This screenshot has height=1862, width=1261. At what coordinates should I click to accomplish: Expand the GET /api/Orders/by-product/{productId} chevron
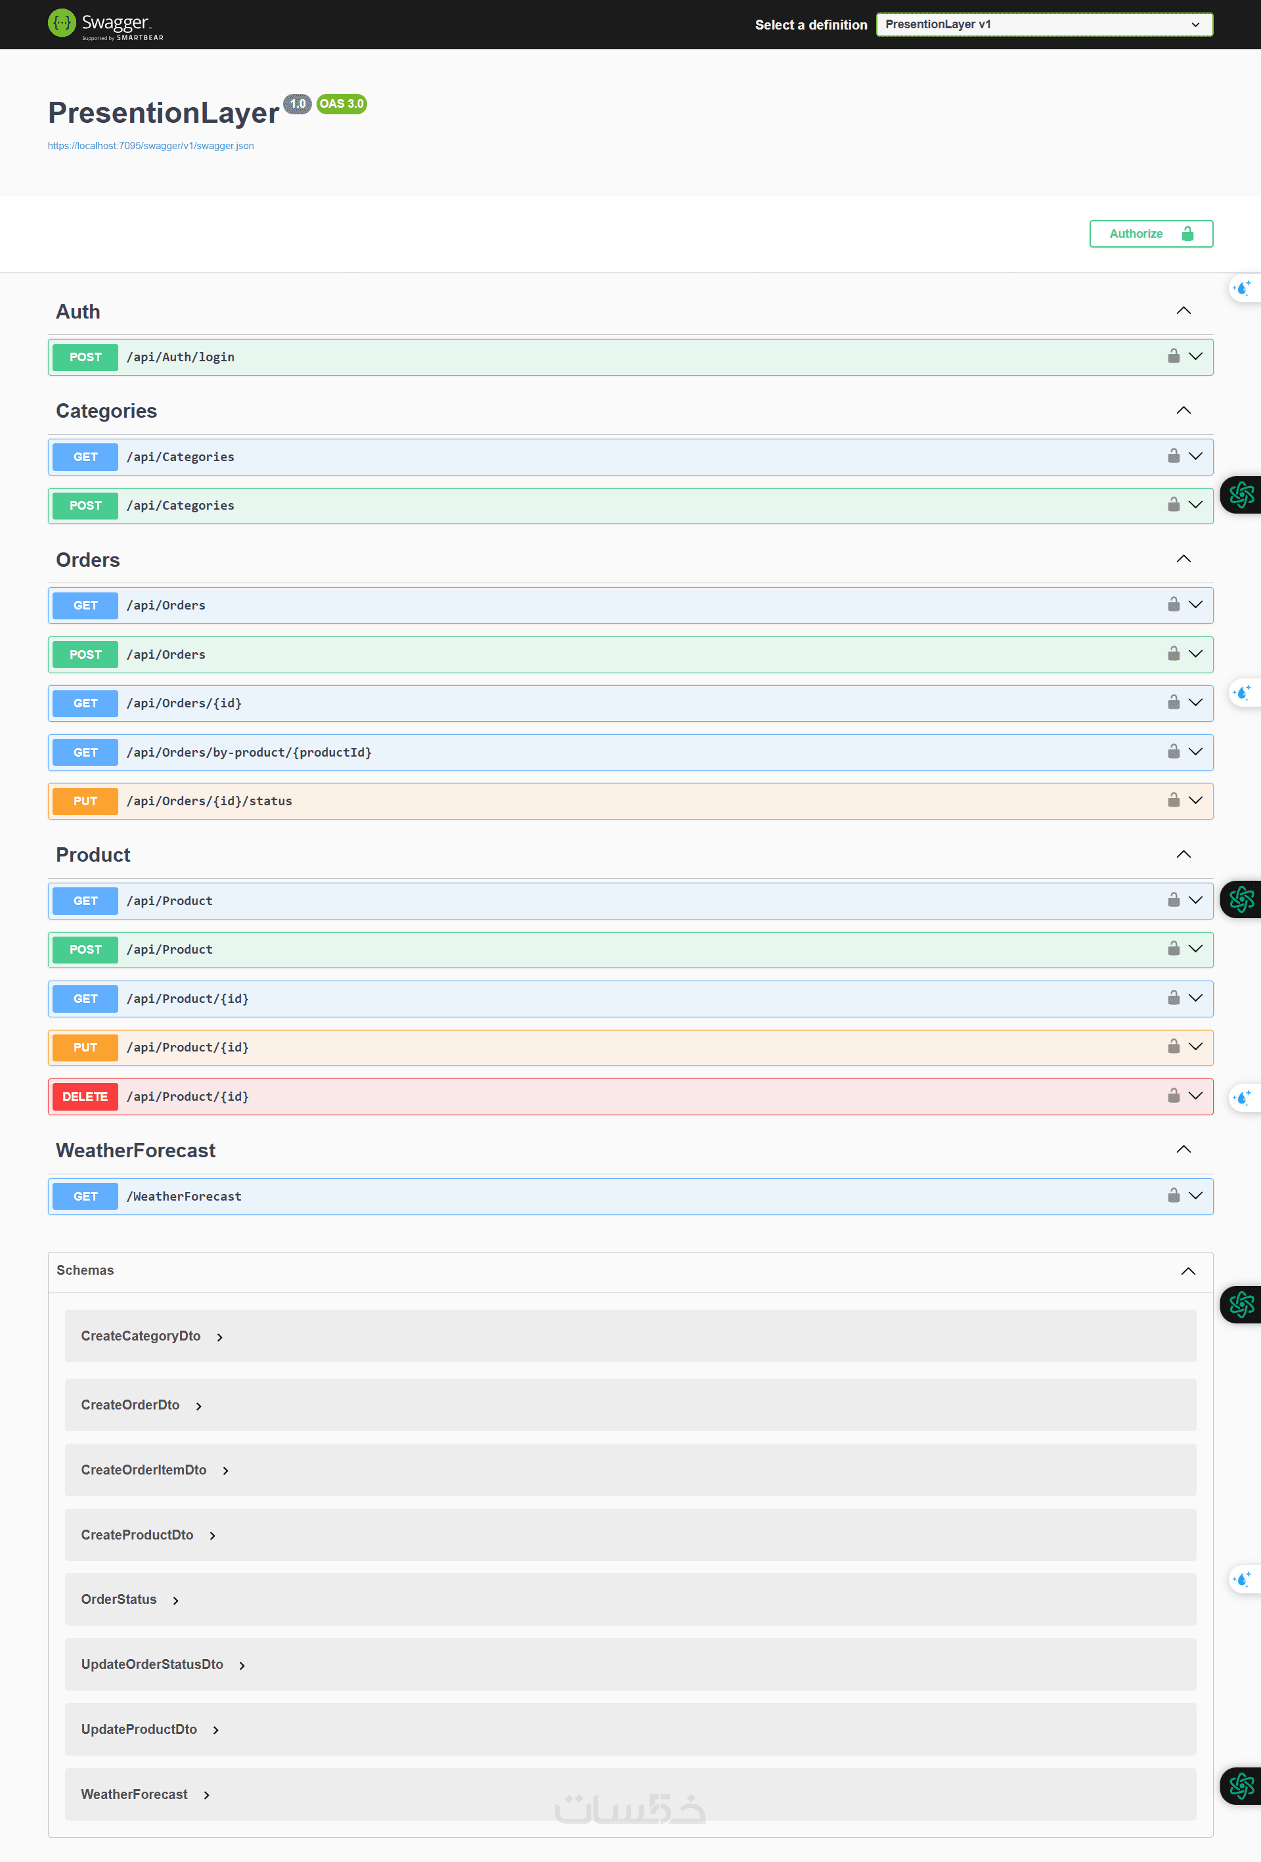coord(1195,751)
